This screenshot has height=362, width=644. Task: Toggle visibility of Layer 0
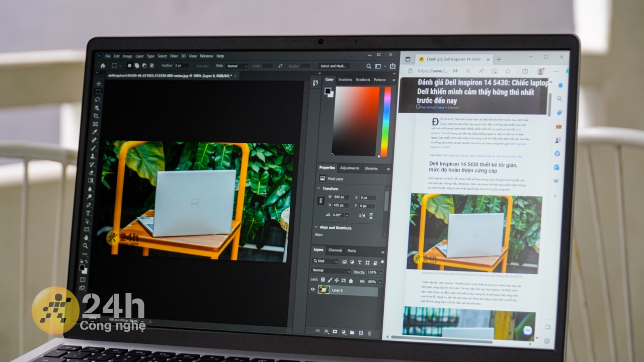pyautogui.click(x=312, y=289)
